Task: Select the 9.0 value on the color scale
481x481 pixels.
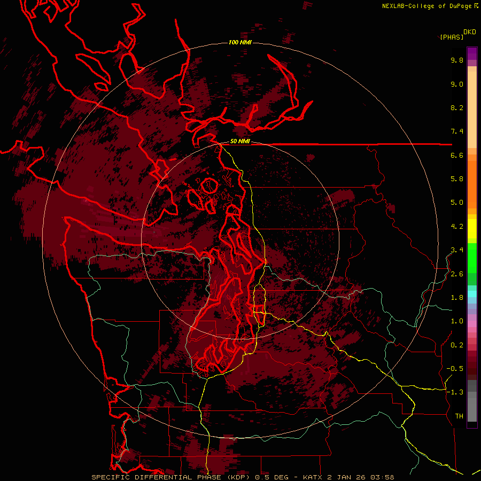Action: [457, 84]
